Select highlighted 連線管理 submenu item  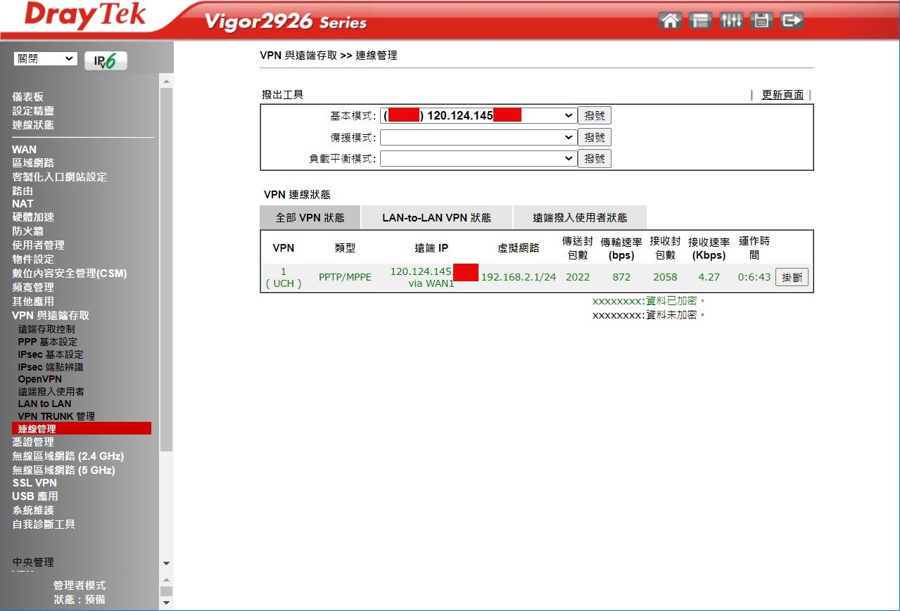coord(82,428)
